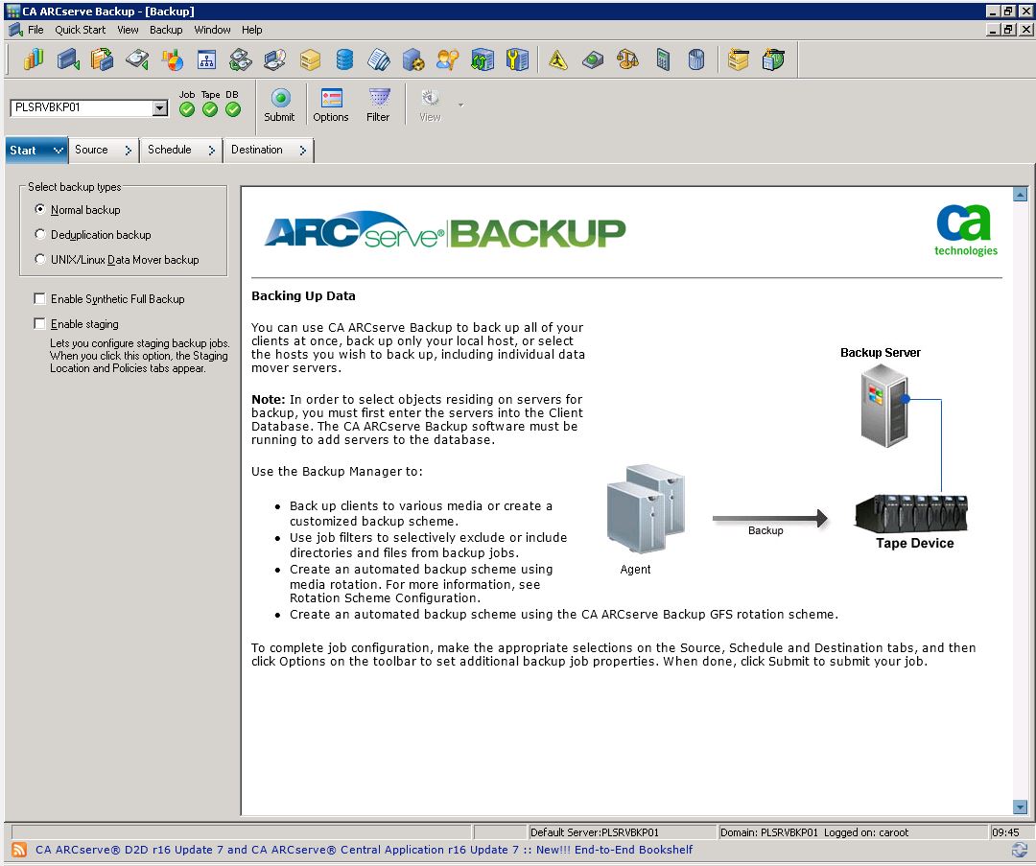Click the balance scales toolbar icon

[627, 59]
